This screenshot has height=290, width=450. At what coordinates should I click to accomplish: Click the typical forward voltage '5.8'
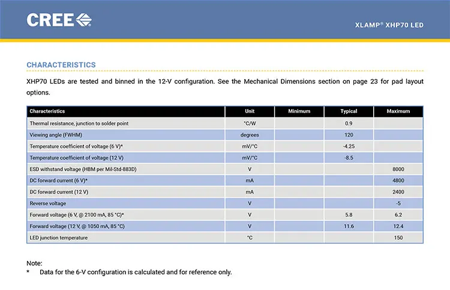(349, 215)
